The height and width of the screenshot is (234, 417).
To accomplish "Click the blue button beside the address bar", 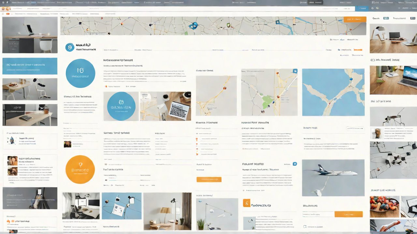I will pos(362,9).
